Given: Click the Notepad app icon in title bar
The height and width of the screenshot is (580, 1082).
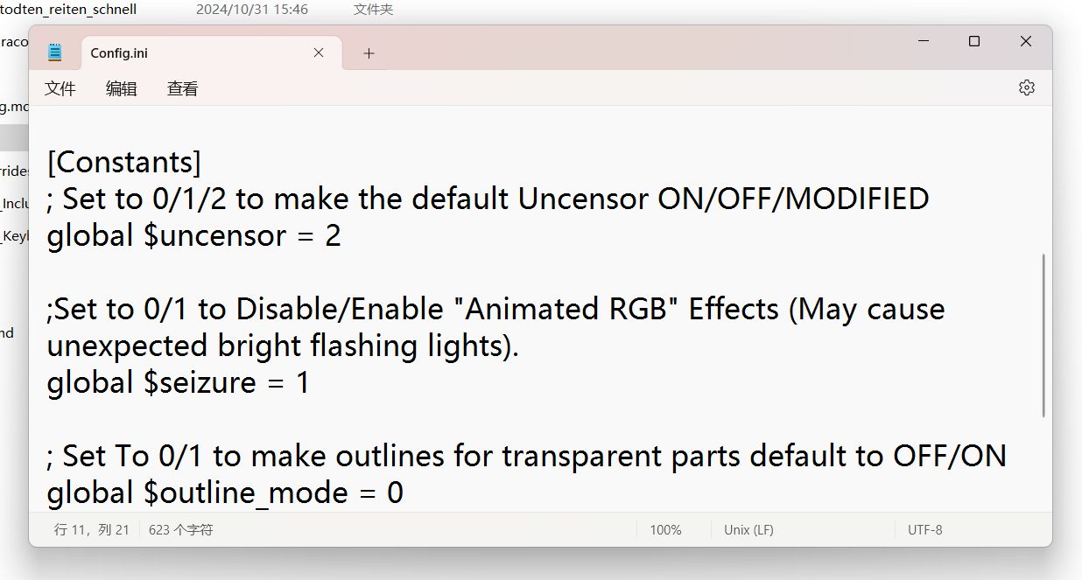Looking at the screenshot, I should point(54,52).
